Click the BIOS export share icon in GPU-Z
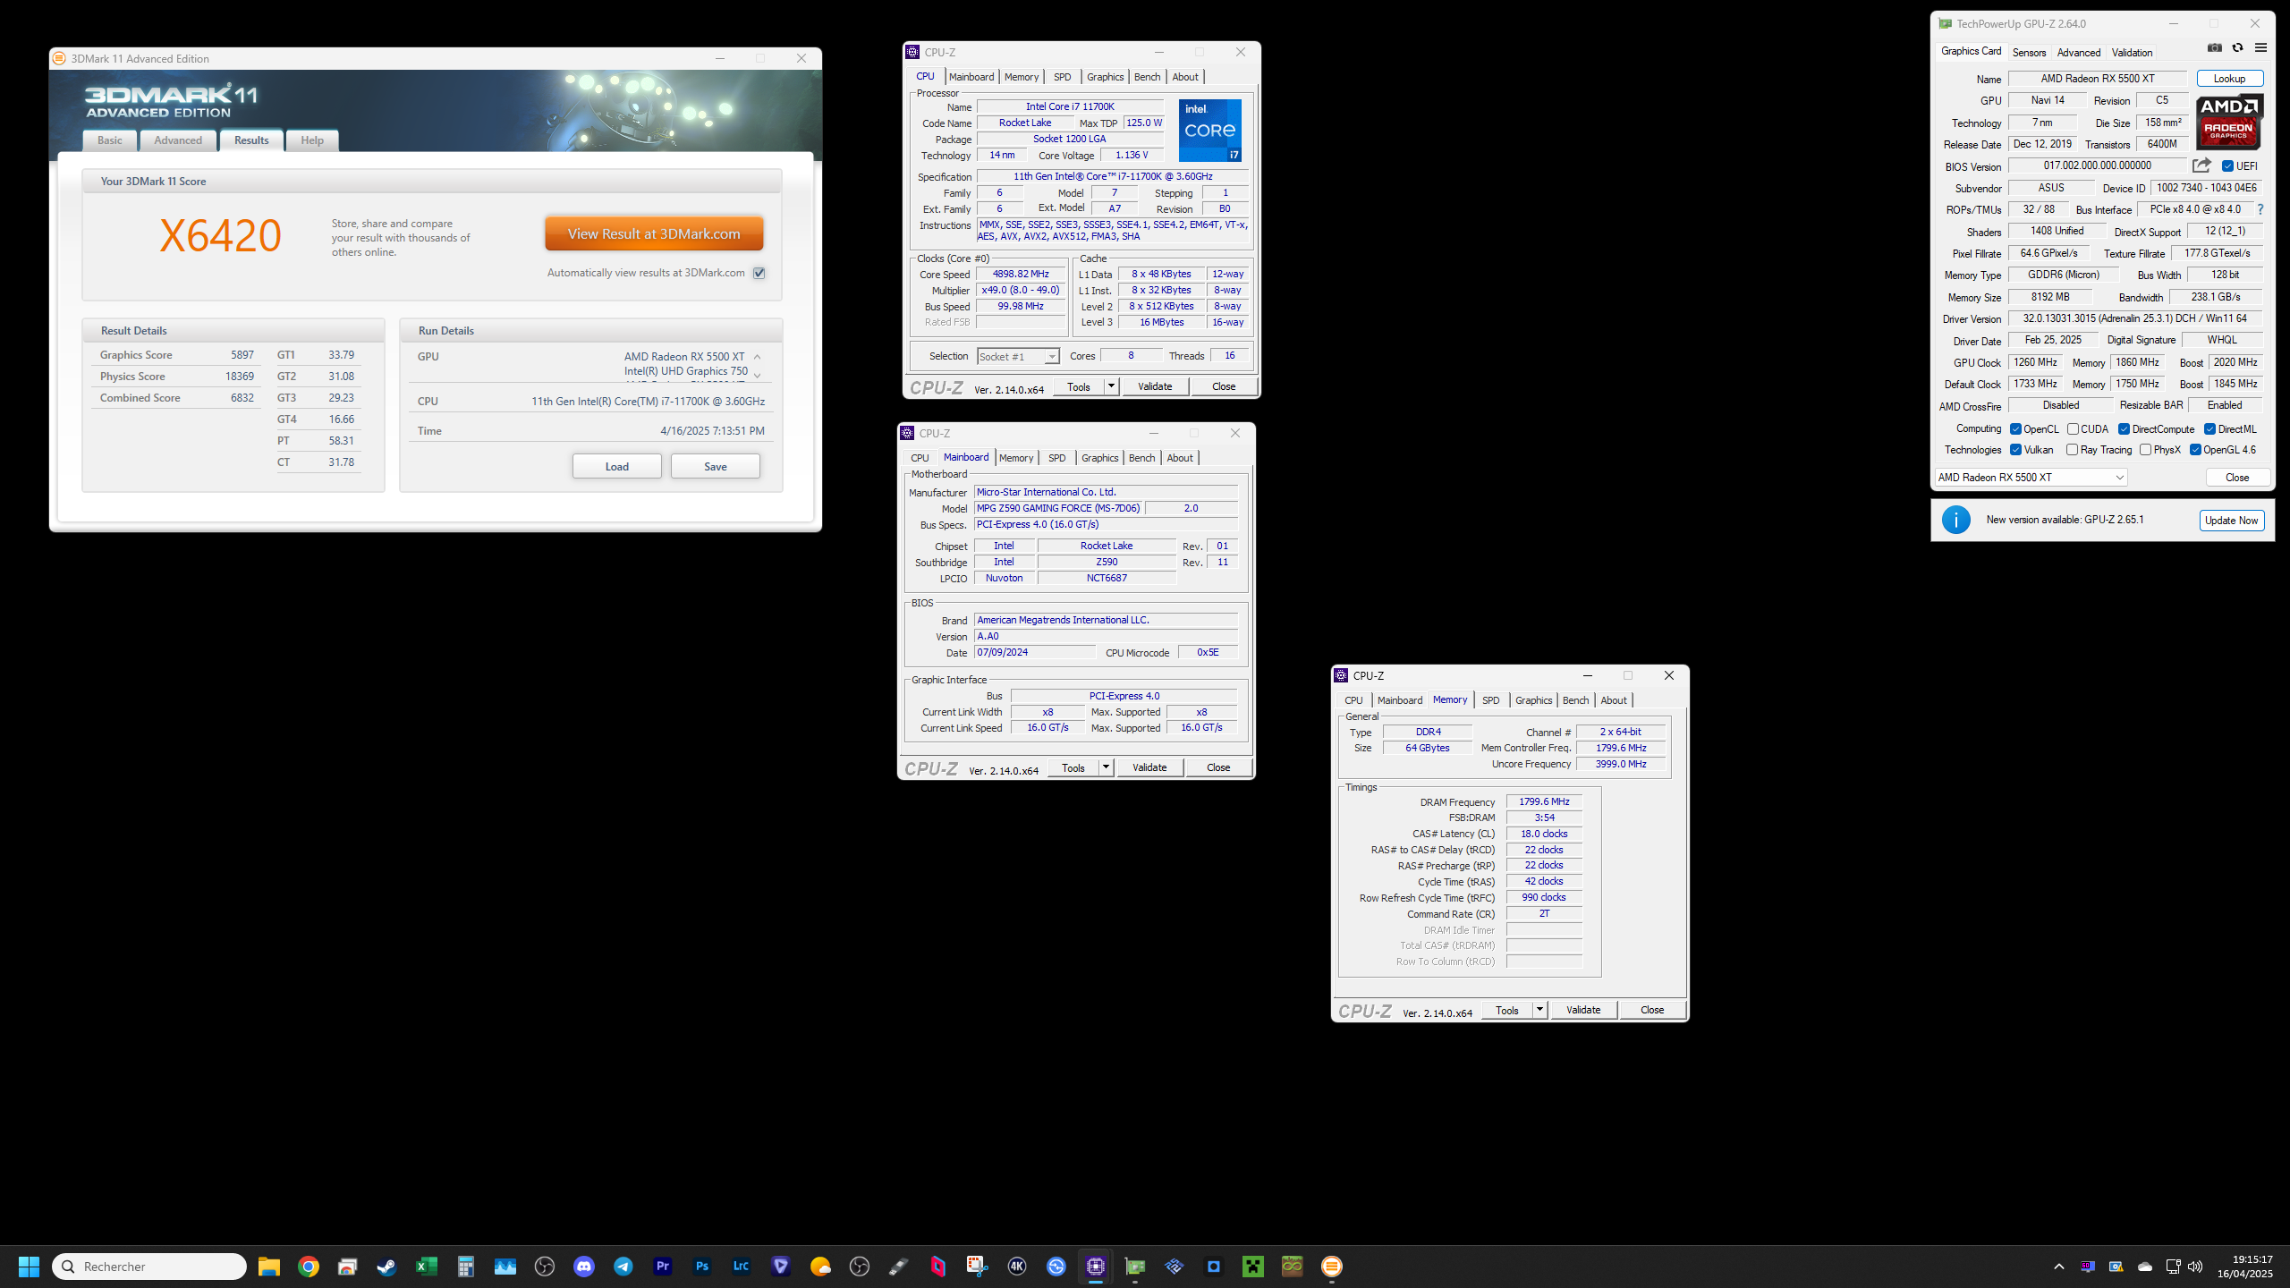This screenshot has width=2290, height=1288. pyautogui.click(x=2201, y=165)
